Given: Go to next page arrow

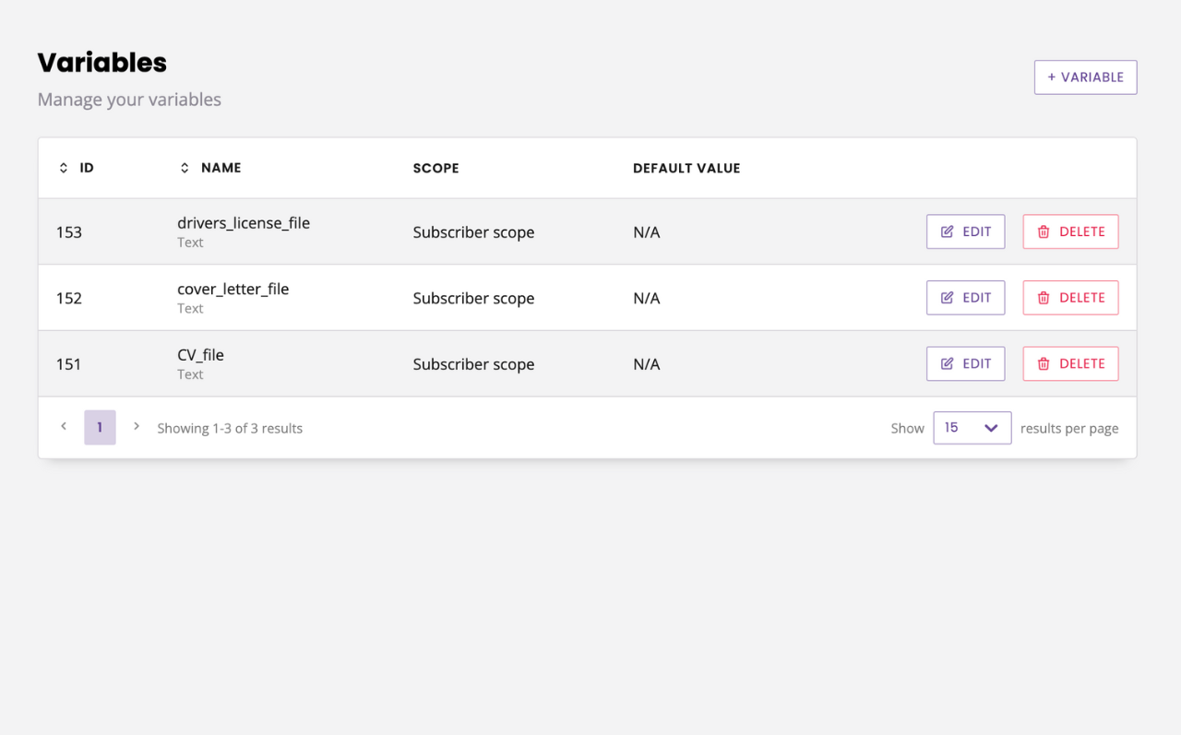Looking at the screenshot, I should tap(137, 427).
